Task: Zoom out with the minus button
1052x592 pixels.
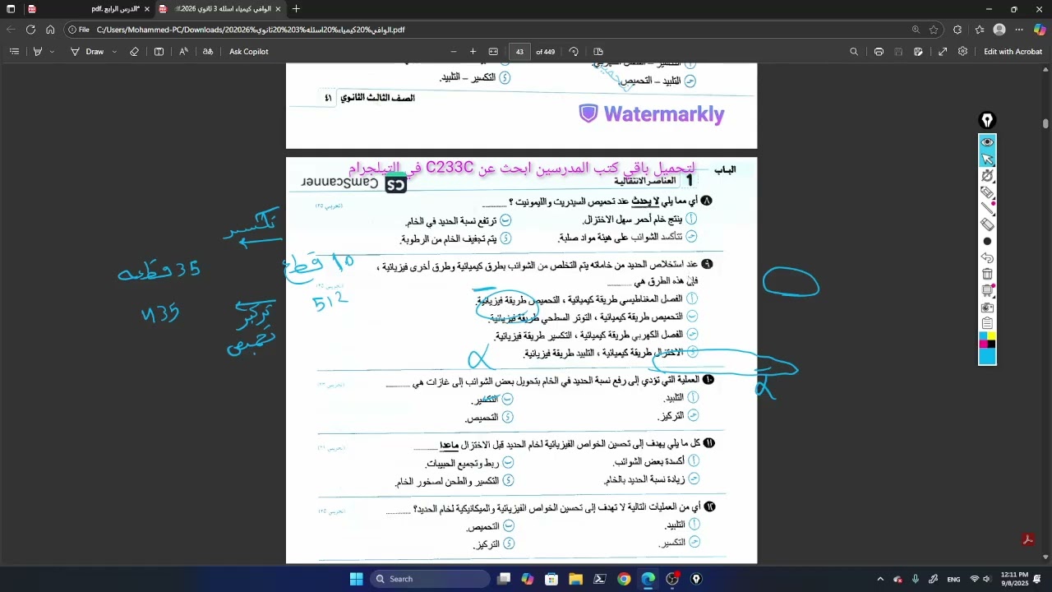Action: [x=453, y=51]
